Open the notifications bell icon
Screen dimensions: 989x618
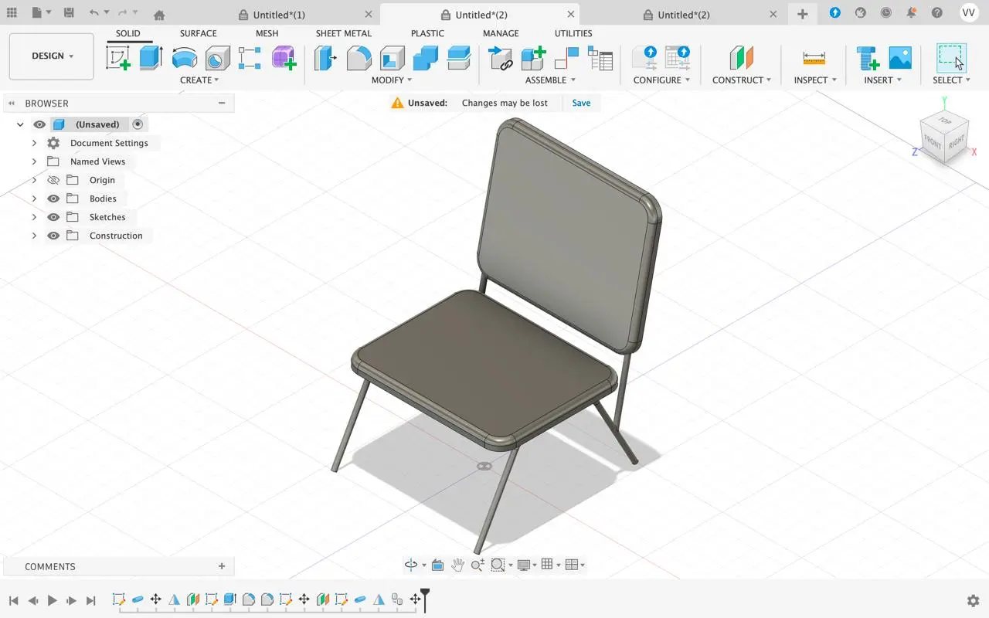click(x=911, y=13)
